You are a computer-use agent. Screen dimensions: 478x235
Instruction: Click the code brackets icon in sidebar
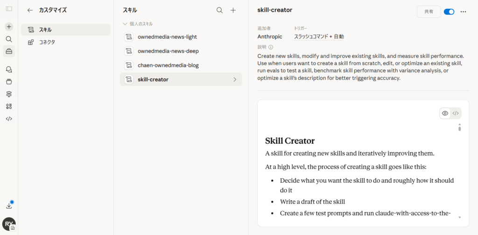pos(9,119)
